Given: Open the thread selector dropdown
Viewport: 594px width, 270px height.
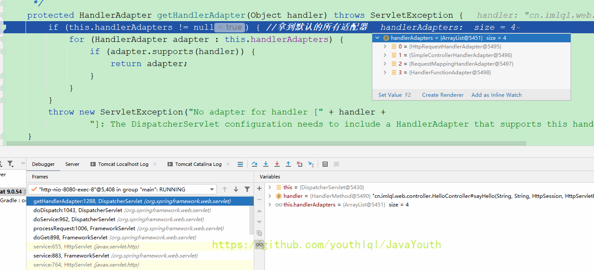Looking at the screenshot, I should tap(212, 189).
